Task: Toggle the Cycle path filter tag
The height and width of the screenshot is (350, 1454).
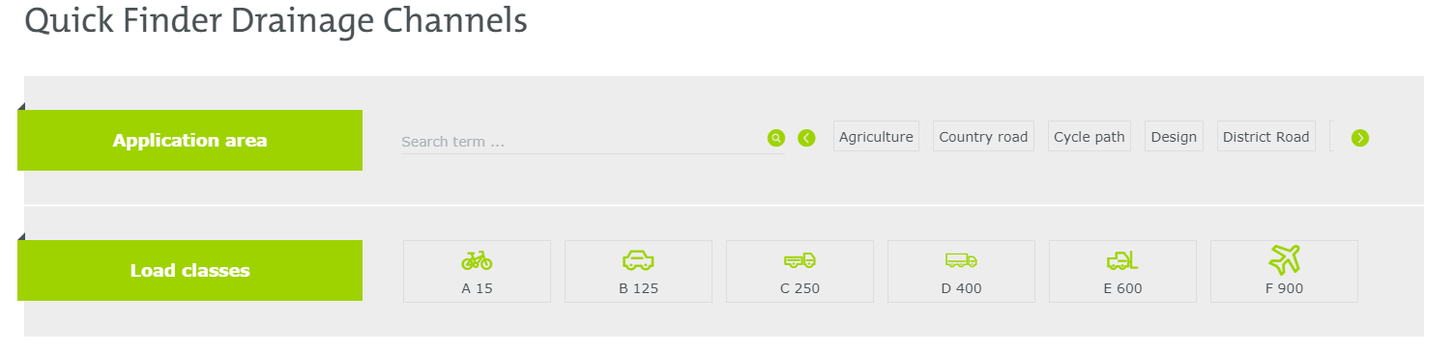Action: click(1090, 137)
